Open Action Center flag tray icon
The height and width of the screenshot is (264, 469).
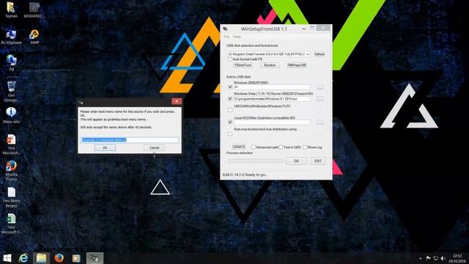(x=428, y=258)
